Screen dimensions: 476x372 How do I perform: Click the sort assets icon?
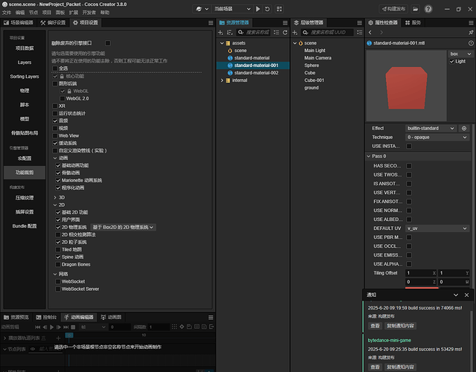pyautogui.click(x=230, y=32)
